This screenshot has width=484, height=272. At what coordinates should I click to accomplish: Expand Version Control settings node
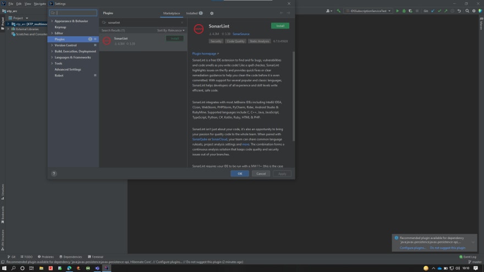pos(52,45)
